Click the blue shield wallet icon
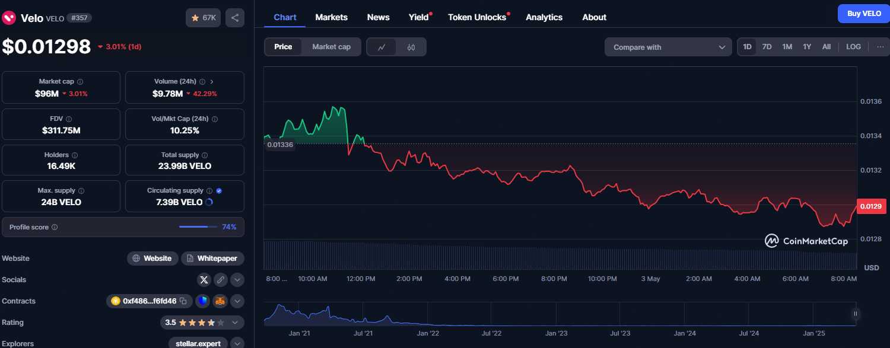 pyautogui.click(x=203, y=301)
